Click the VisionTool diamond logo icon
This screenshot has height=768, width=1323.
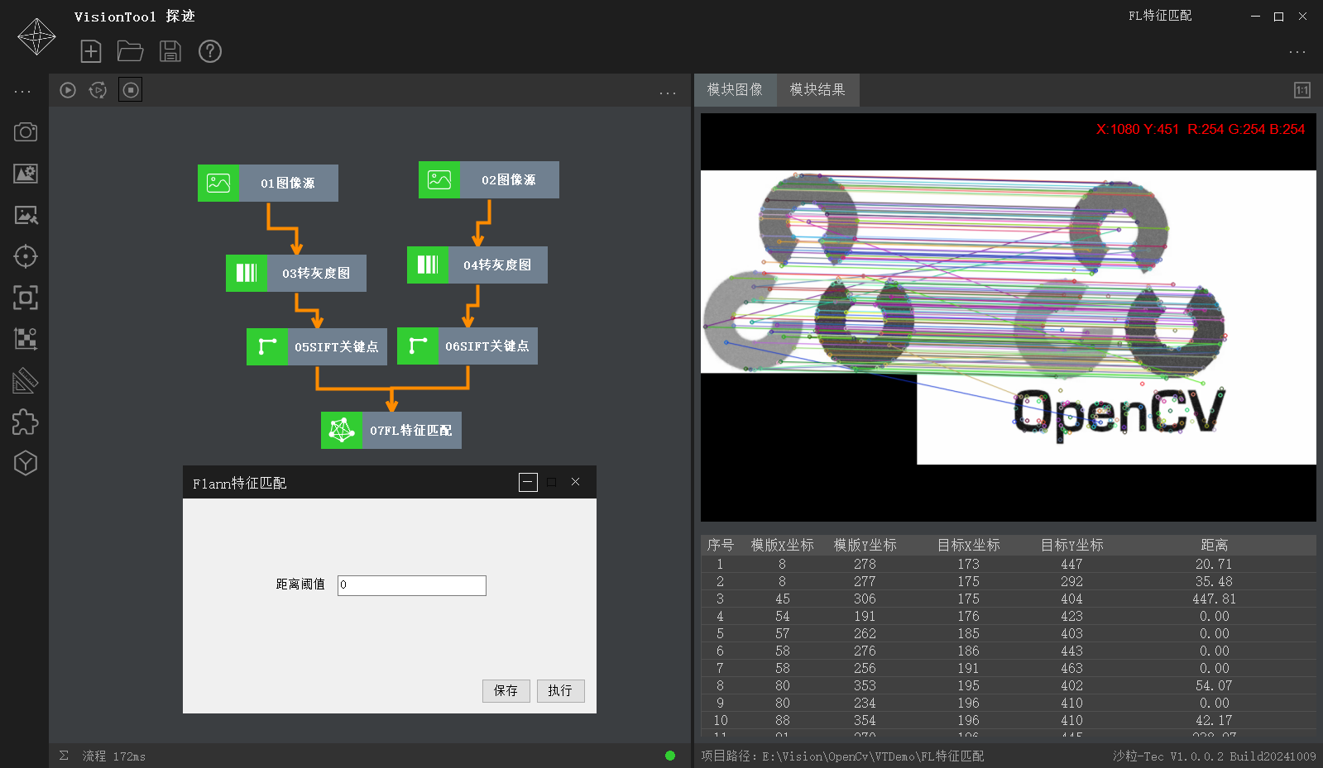tap(36, 36)
